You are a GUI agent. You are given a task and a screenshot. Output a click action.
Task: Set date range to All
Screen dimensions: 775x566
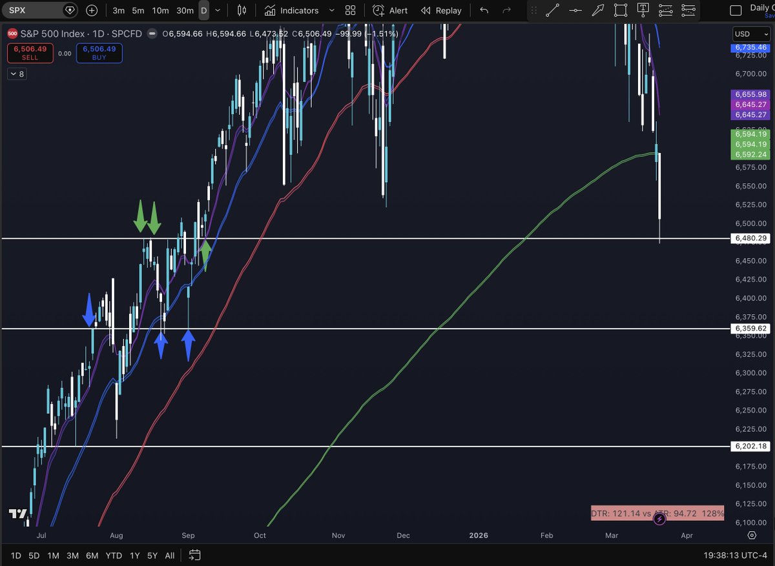(169, 555)
